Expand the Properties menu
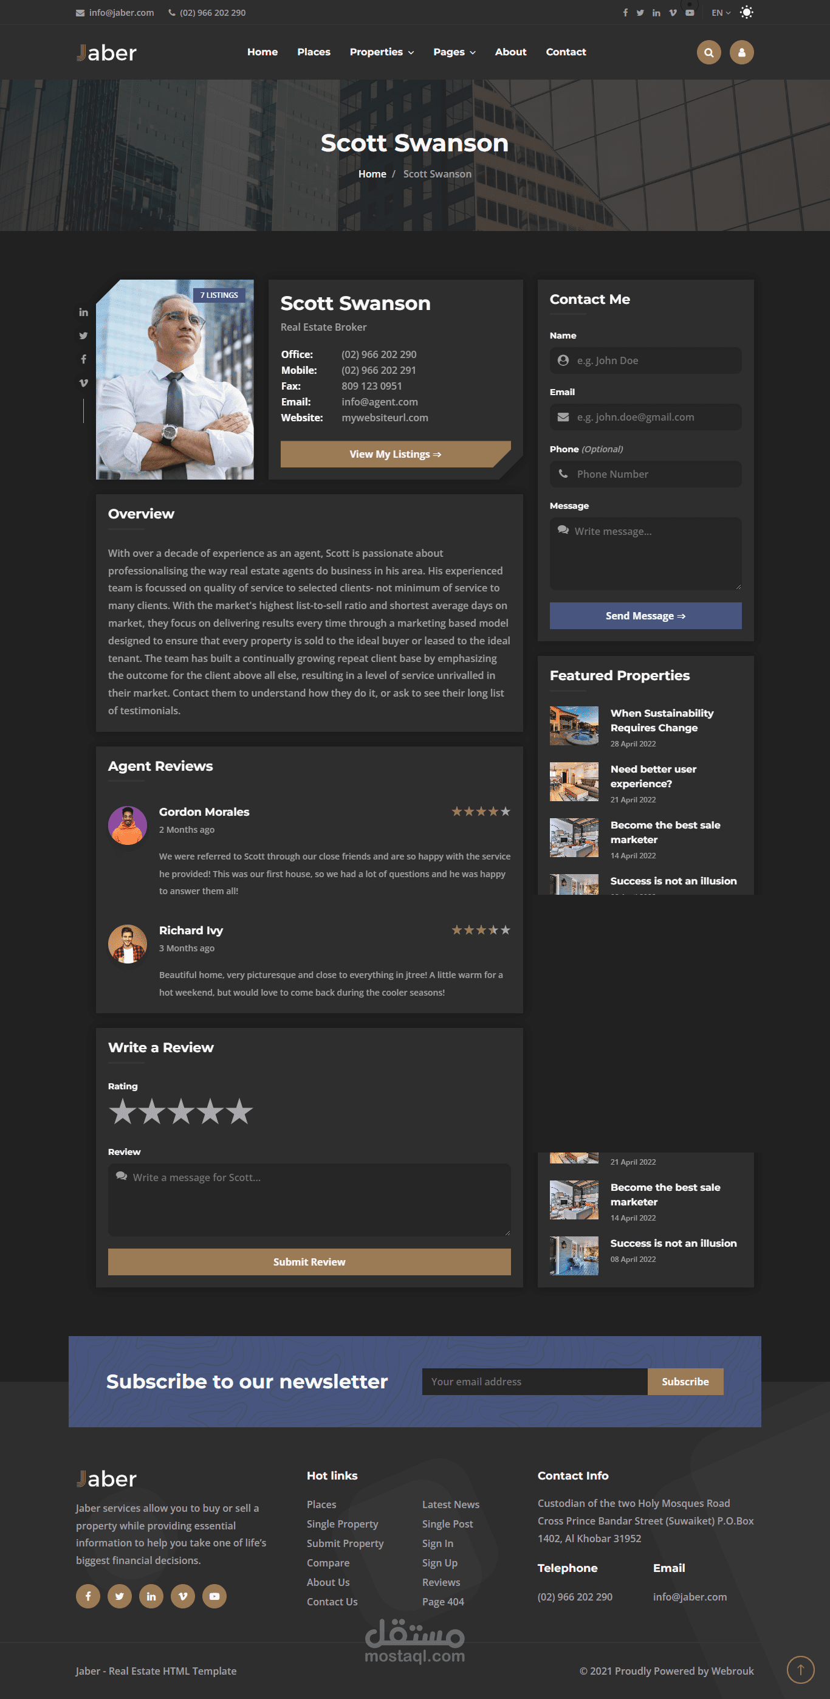830x1699 pixels. pos(382,52)
